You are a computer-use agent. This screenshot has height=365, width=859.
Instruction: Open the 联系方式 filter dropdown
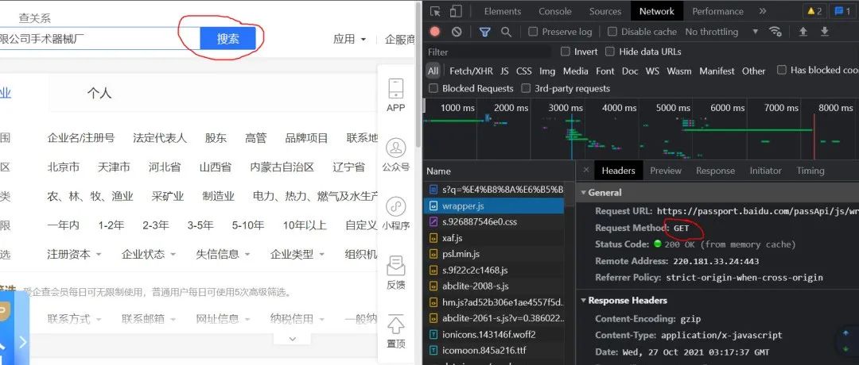tap(74, 318)
